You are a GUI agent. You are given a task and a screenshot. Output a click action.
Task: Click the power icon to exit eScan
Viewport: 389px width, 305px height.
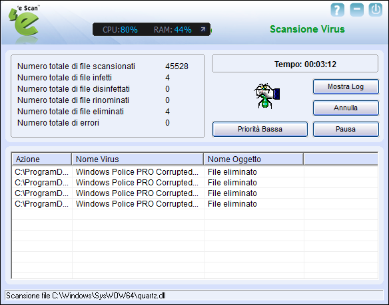click(376, 10)
